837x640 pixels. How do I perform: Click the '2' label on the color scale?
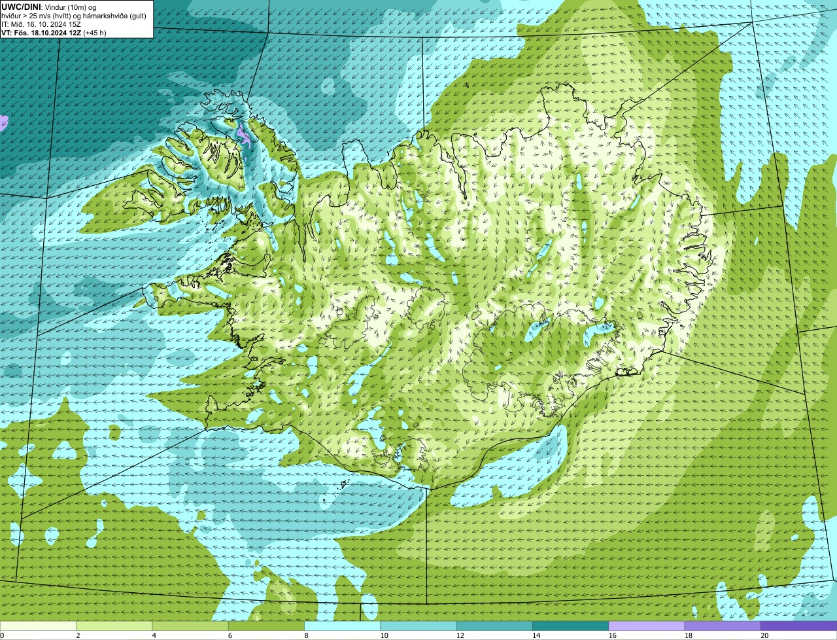point(78,635)
